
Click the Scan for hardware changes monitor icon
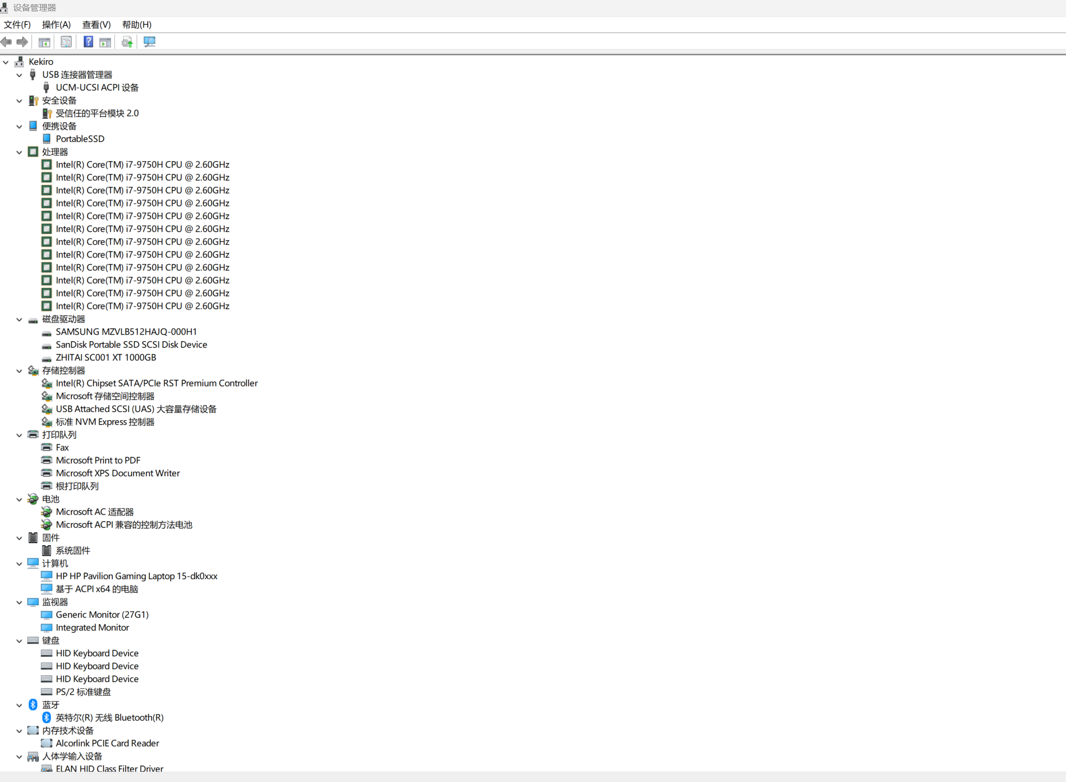(149, 42)
